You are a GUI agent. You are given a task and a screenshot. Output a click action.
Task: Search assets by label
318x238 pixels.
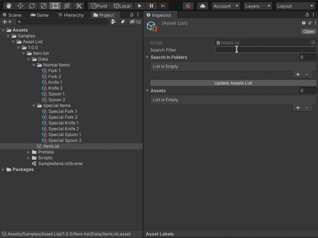pyautogui.click(x=123, y=22)
